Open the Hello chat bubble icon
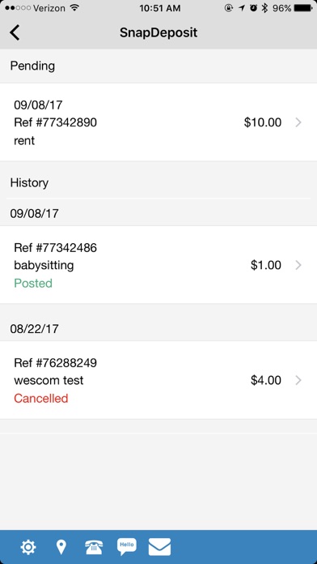 click(x=127, y=547)
